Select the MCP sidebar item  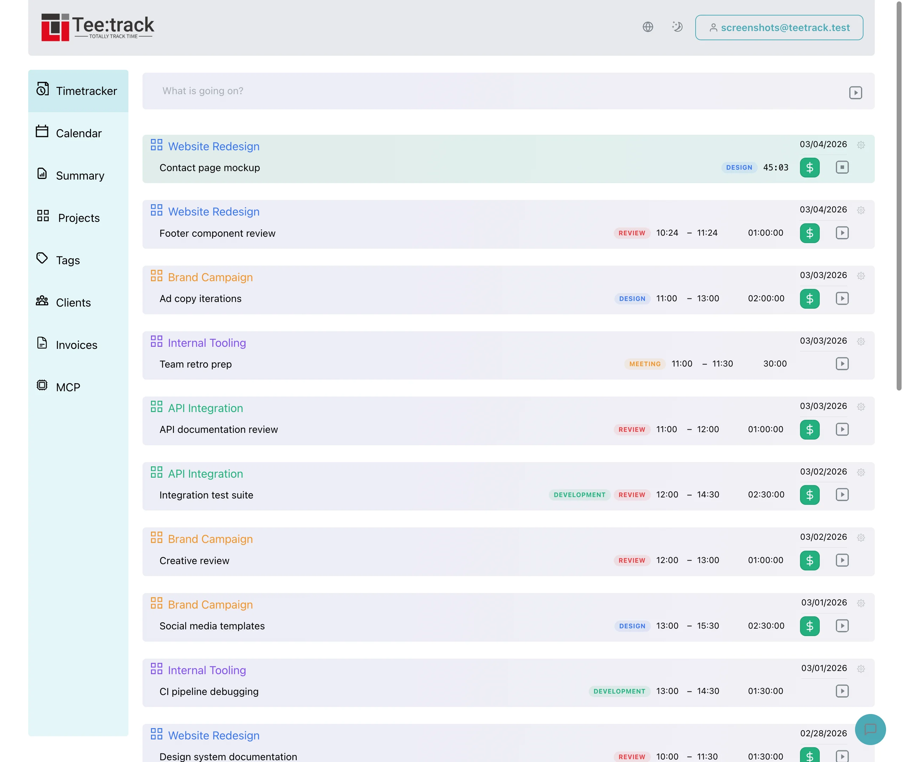[67, 387]
